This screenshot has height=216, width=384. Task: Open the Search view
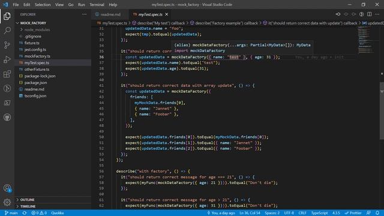point(7,31)
